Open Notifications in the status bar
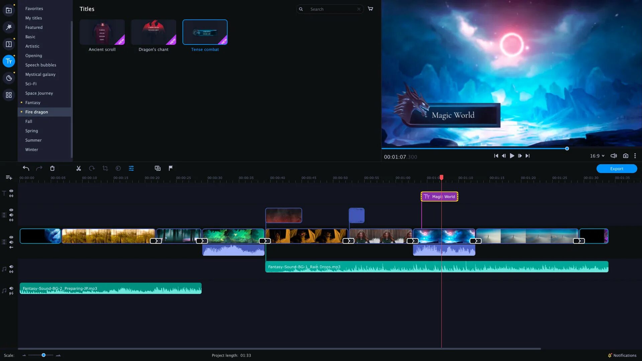Viewport: 642px width, 361px height. 623,355
